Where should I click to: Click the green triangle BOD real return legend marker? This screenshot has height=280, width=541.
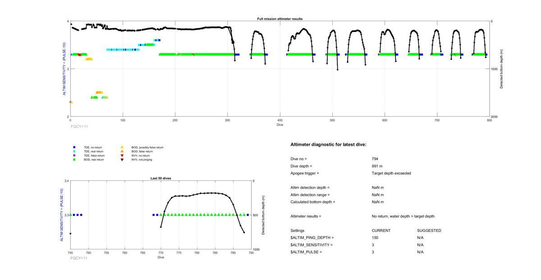(x=74, y=159)
